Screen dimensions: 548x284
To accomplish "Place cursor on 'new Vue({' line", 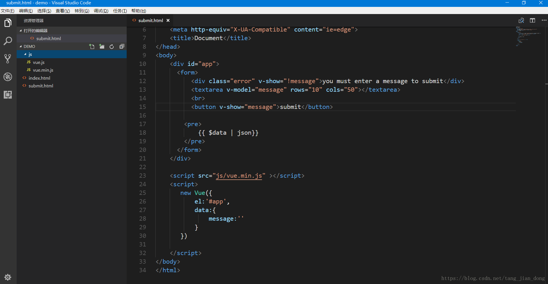I will point(196,193).
